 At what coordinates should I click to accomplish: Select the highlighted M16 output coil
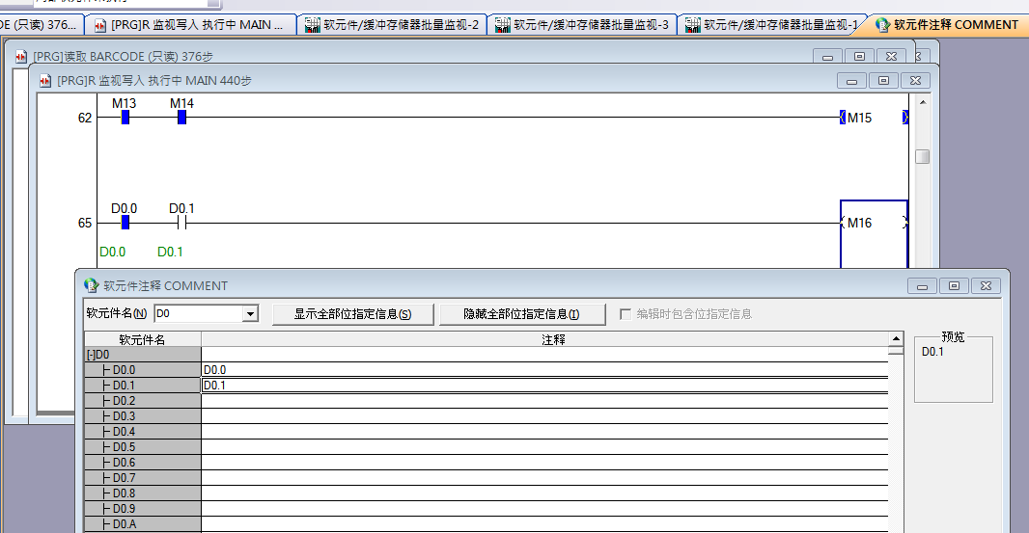pos(874,223)
